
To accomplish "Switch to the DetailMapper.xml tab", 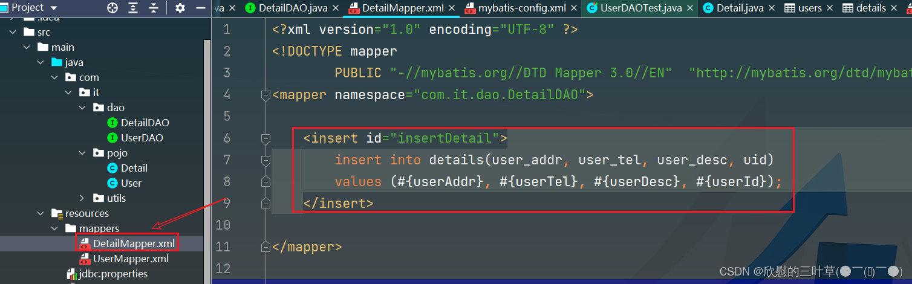I will [403, 8].
